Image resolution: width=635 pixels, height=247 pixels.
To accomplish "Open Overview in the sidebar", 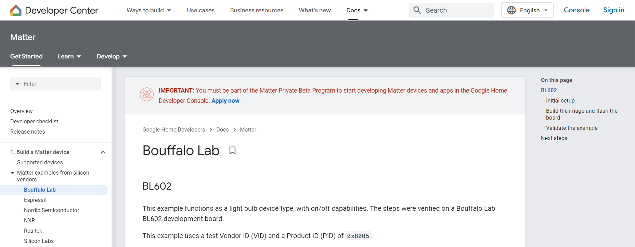I will coord(22,111).
